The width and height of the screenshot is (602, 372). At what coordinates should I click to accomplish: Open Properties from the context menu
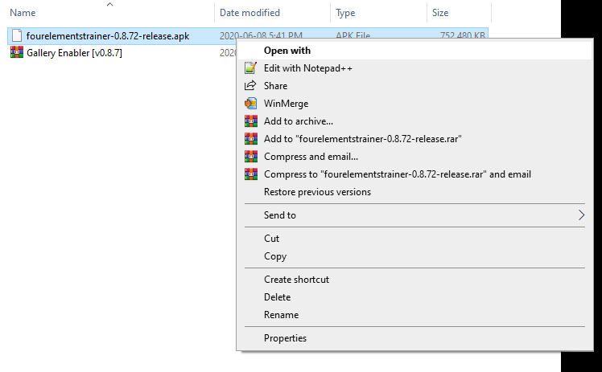point(285,338)
